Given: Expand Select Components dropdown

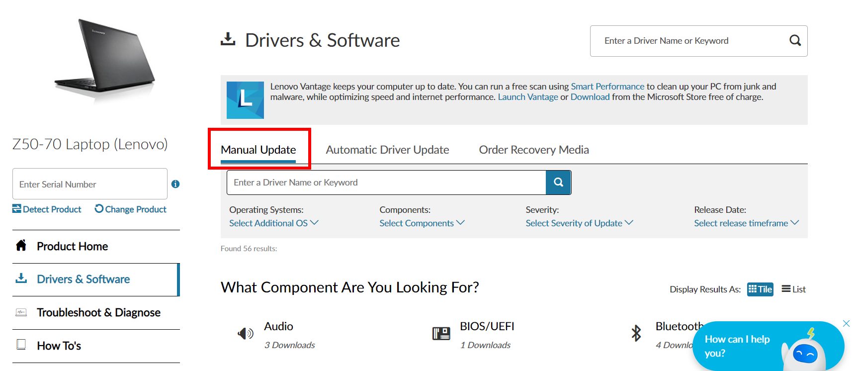Looking at the screenshot, I should 422,223.
